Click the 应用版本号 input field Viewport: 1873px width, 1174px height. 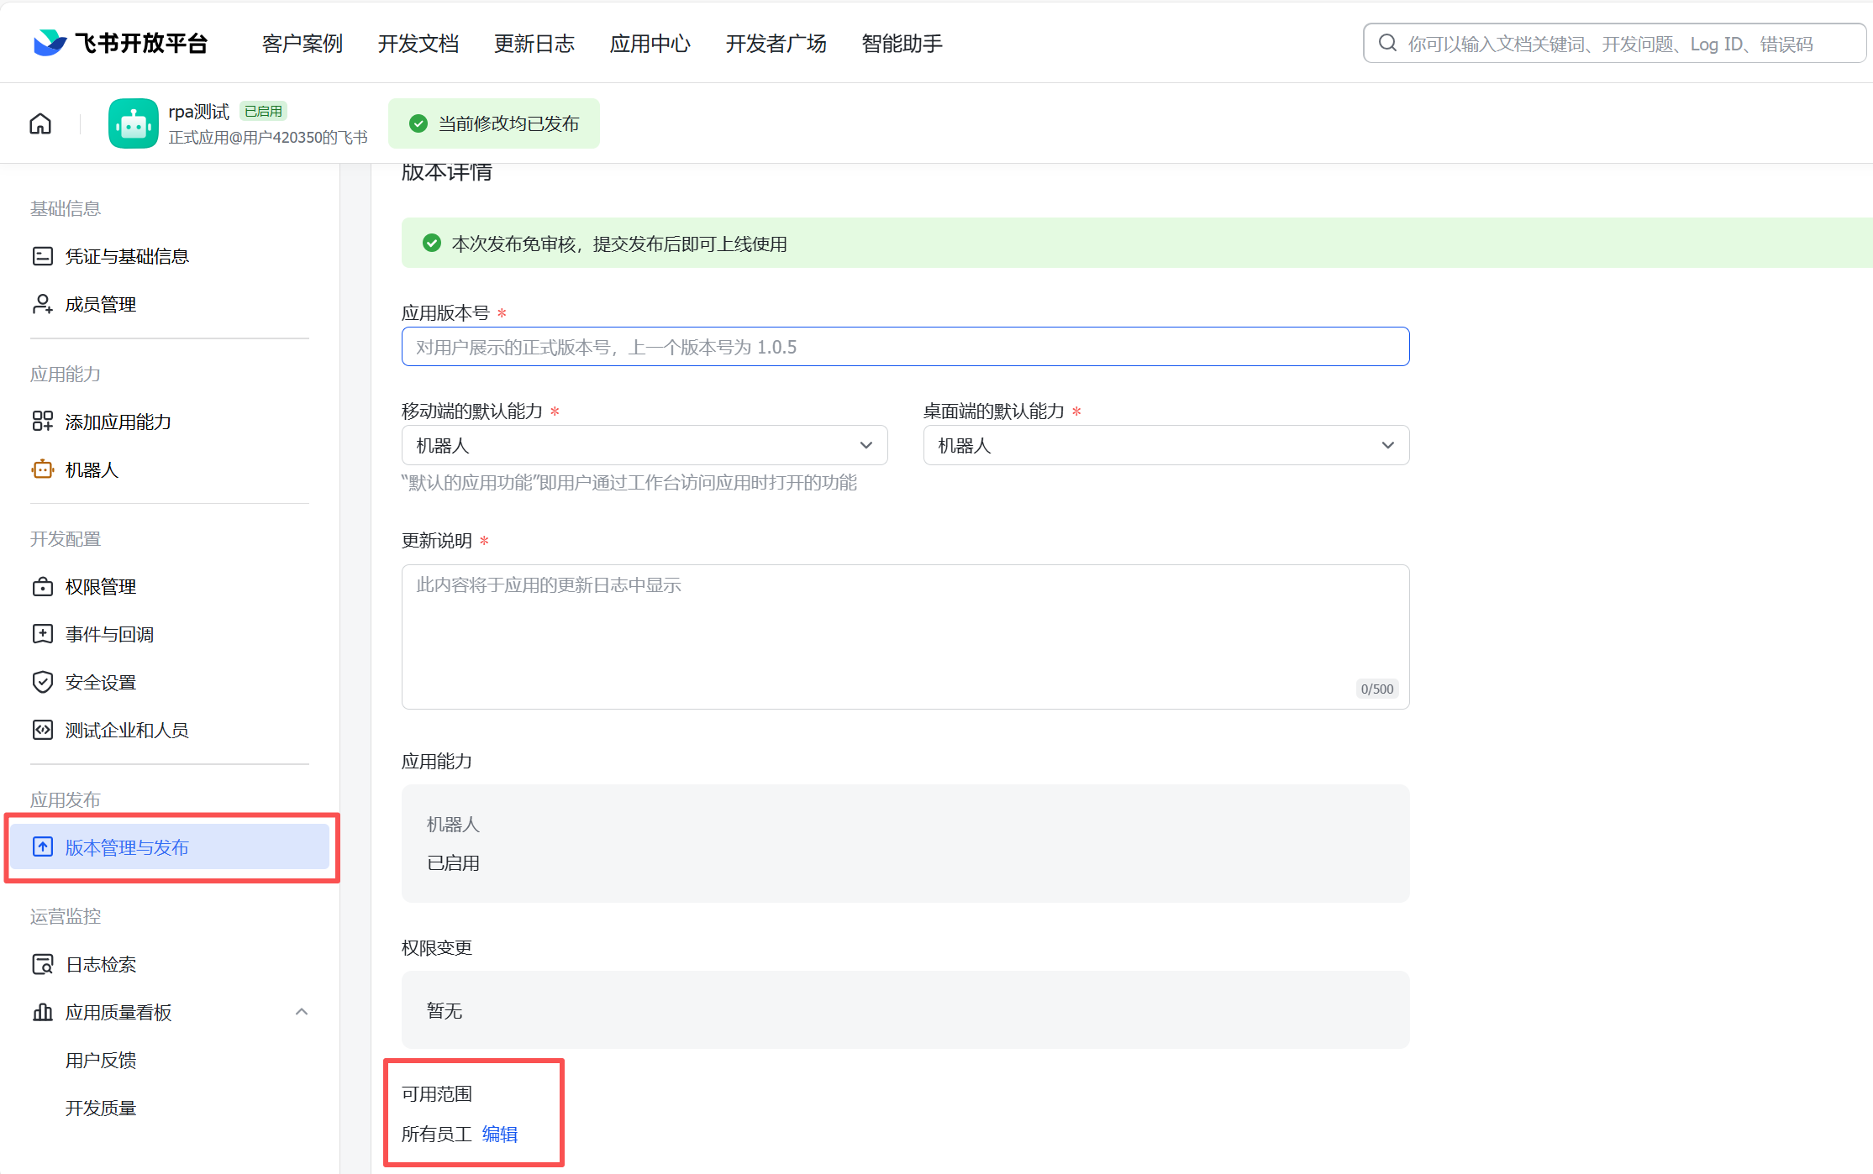click(x=905, y=347)
